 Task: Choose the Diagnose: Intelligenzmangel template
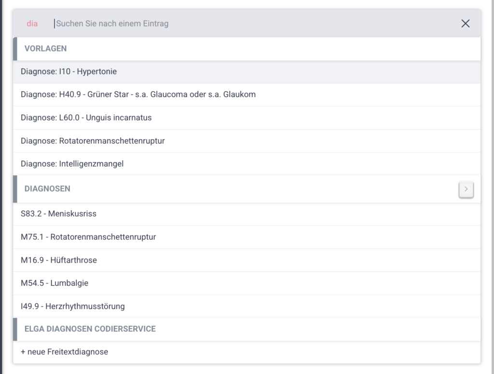[x=72, y=164]
